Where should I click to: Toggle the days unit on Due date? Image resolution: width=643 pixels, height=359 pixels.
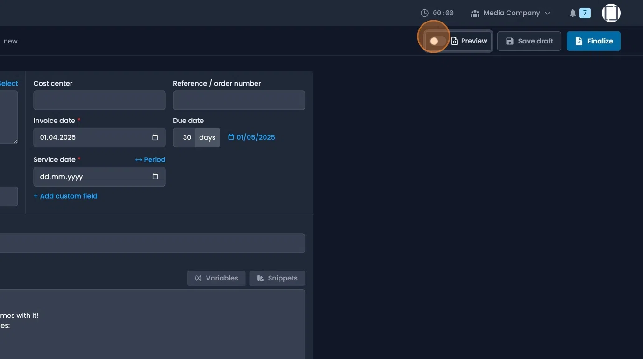207,137
